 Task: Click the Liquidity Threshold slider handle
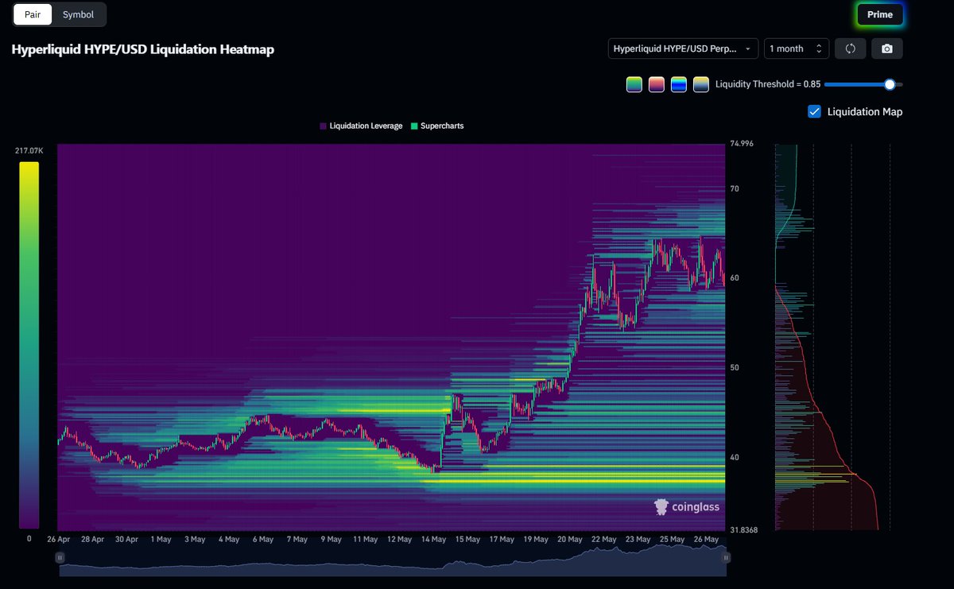(890, 84)
